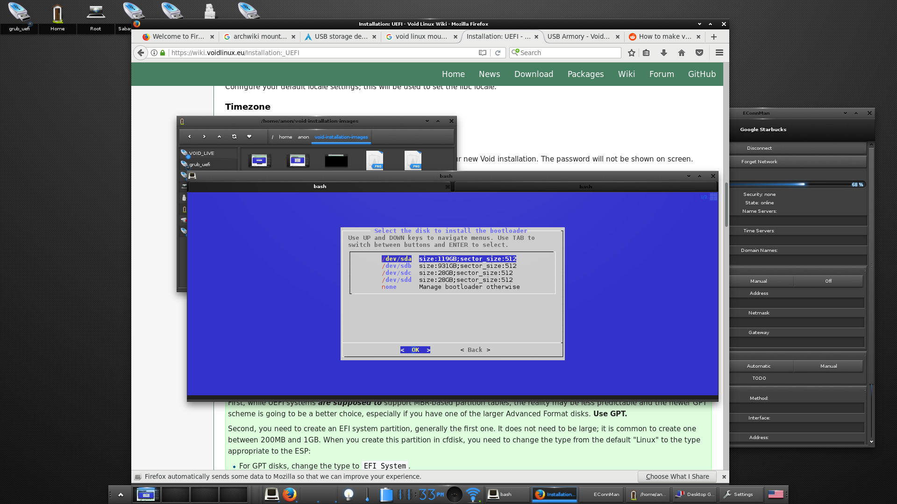Click file manager back arrow
Screen dimensions: 897x504
(189, 137)
